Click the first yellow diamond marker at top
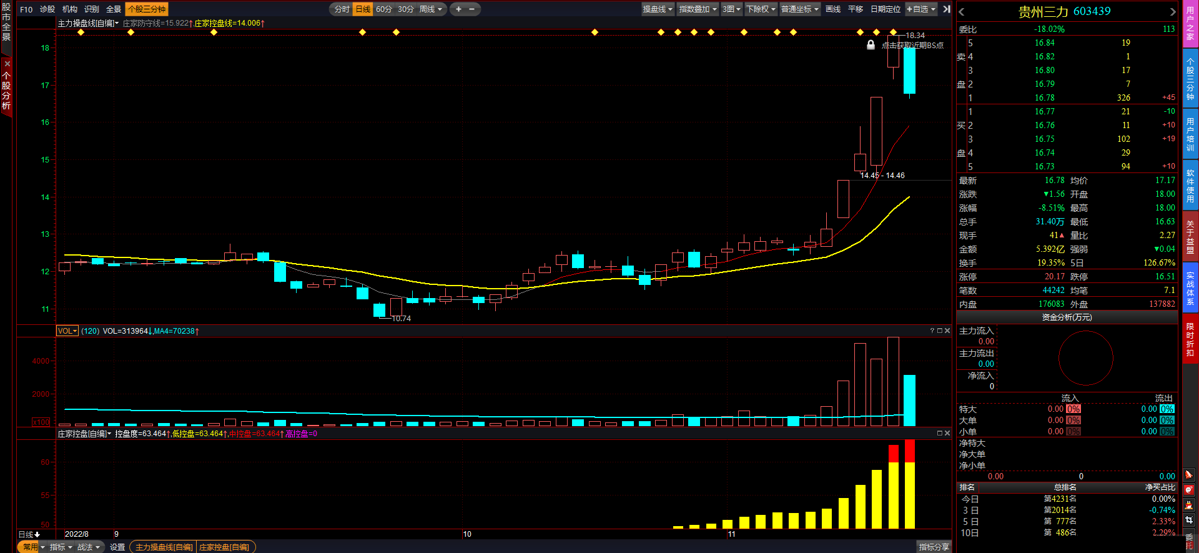This screenshot has width=1199, height=553. (x=81, y=32)
